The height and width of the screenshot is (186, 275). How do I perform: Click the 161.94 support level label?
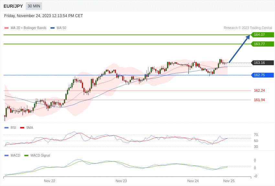(259, 100)
